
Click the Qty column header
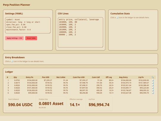[15, 77]
